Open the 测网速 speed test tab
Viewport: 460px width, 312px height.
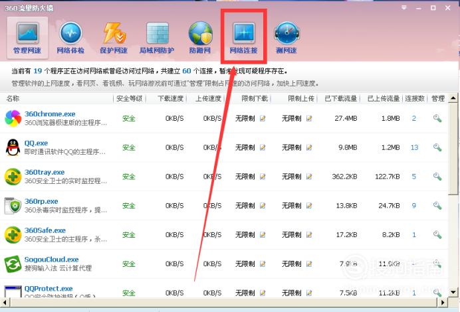tap(287, 37)
